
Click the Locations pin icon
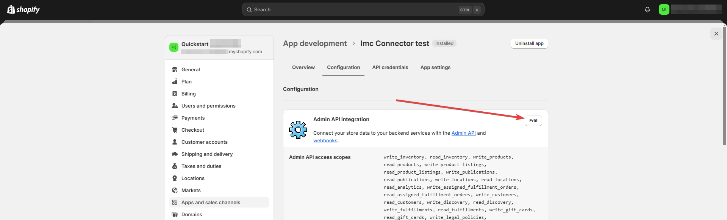click(x=175, y=178)
